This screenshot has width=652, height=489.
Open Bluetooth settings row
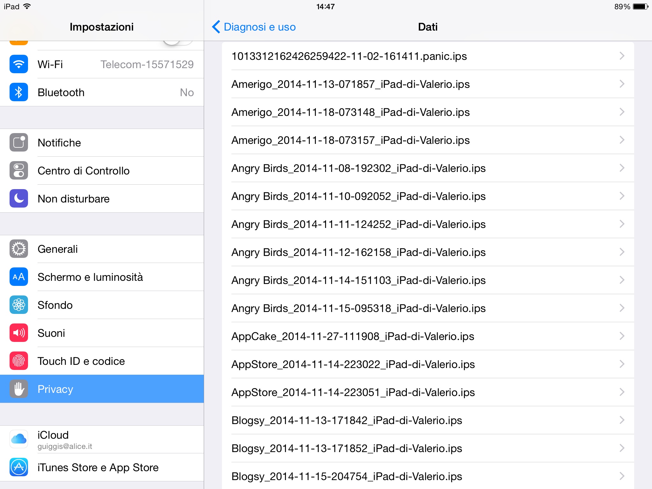[102, 92]
